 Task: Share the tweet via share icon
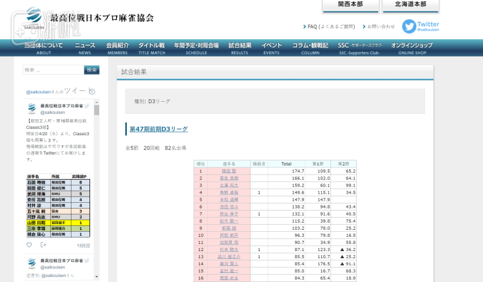(x=43, y=245)
